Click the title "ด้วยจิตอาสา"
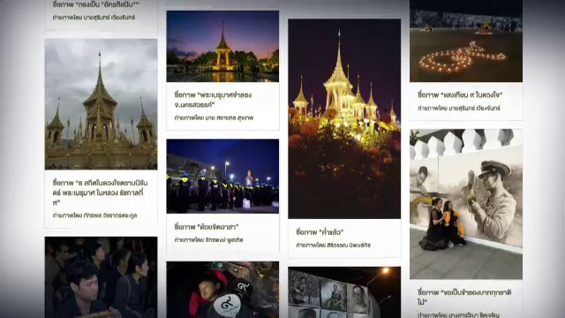This screenshot has width=565, height=318. pyautogui.click(x=207, y=227)
